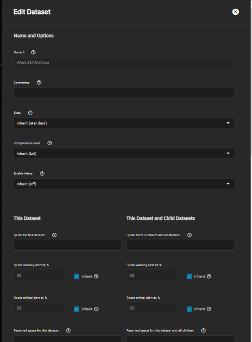Open help tooltip for Name field
Image resolution: width=252 pixels, height=342 pixels.
coord(33,52)
